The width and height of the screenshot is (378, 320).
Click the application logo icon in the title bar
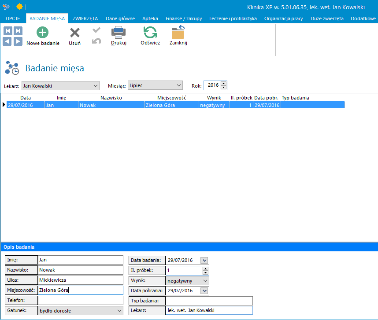[6, 7]
